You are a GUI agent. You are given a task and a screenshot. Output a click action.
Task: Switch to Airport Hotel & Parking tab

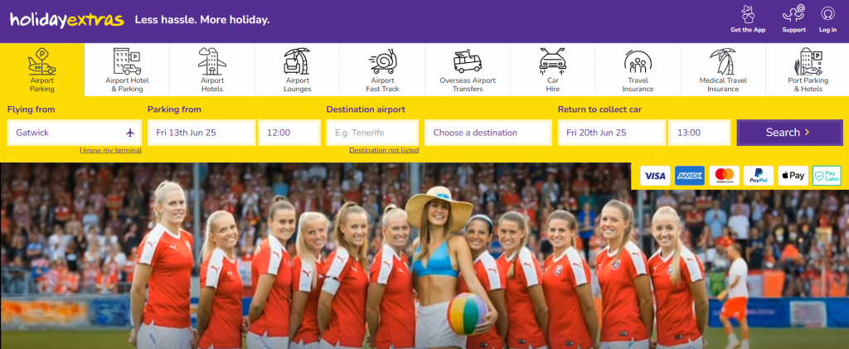pos(127,70)
